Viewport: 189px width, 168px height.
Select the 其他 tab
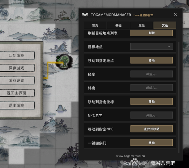165,25
